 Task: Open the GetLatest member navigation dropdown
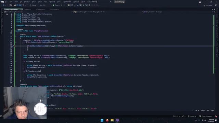click(178, 12)
